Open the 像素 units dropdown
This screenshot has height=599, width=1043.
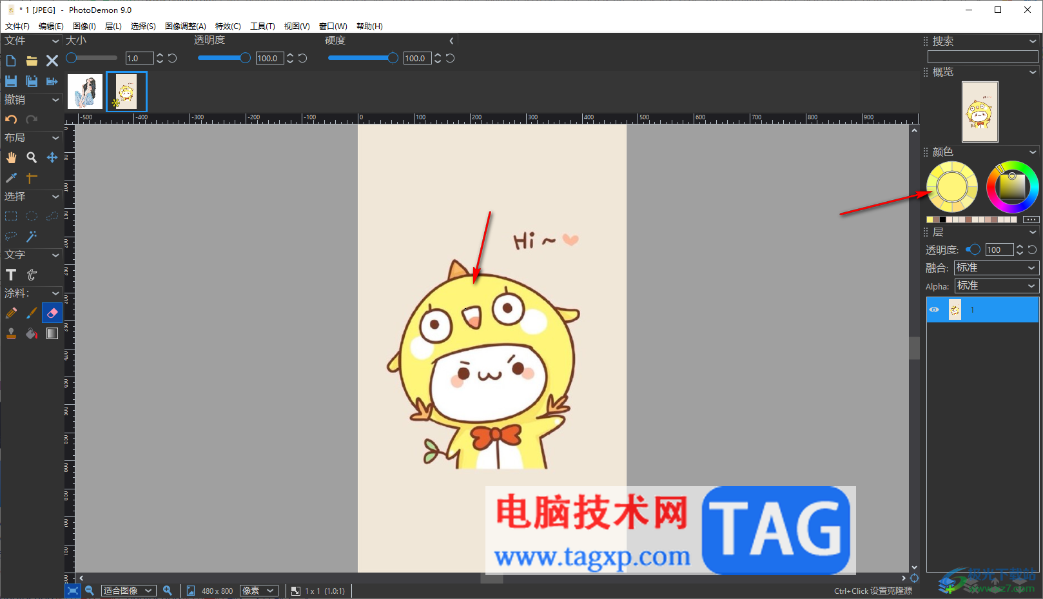pyautogui.click(x=259, y=591)
